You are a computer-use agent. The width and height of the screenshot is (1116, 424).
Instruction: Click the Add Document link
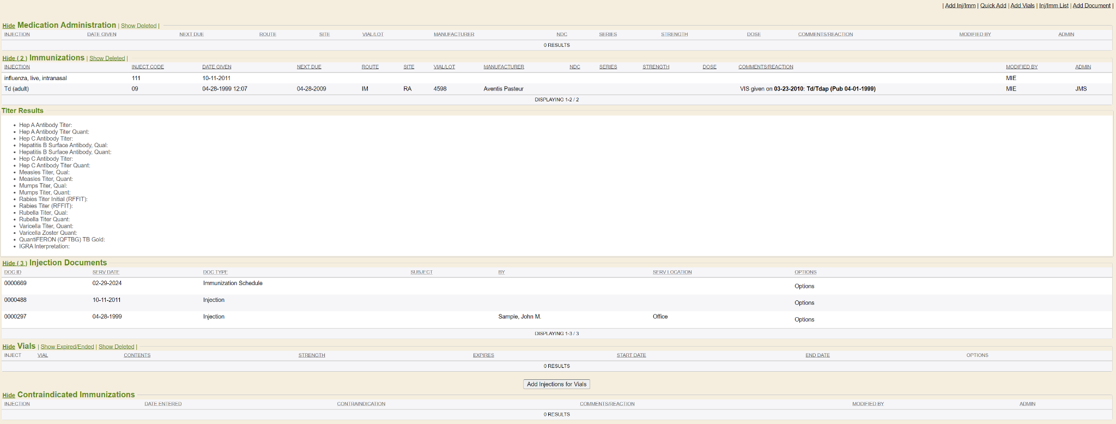1091,5
